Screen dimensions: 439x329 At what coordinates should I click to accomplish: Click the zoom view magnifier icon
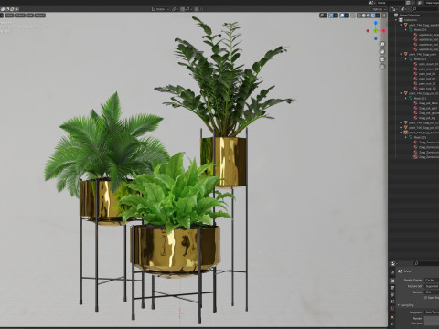tap(382, 44)
